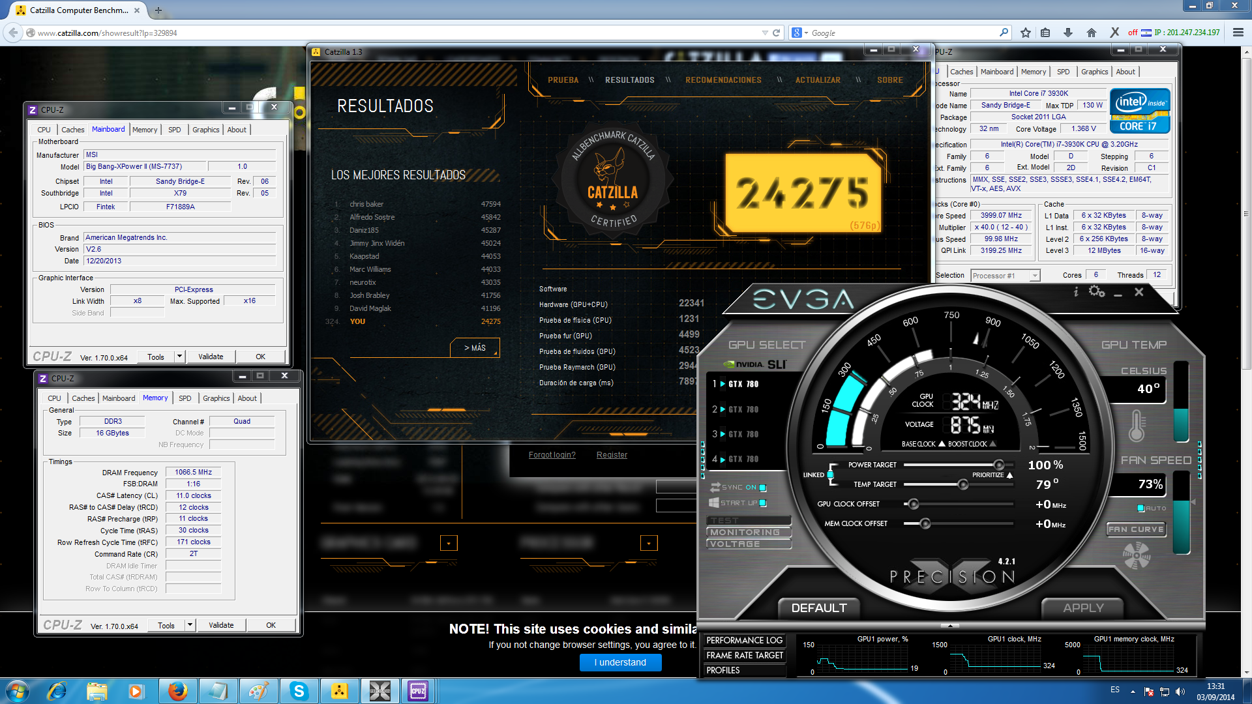Viewport: 1252px width, 704px height.
Task: Select GPU 2 GTX 780
Action: [738, 409]
